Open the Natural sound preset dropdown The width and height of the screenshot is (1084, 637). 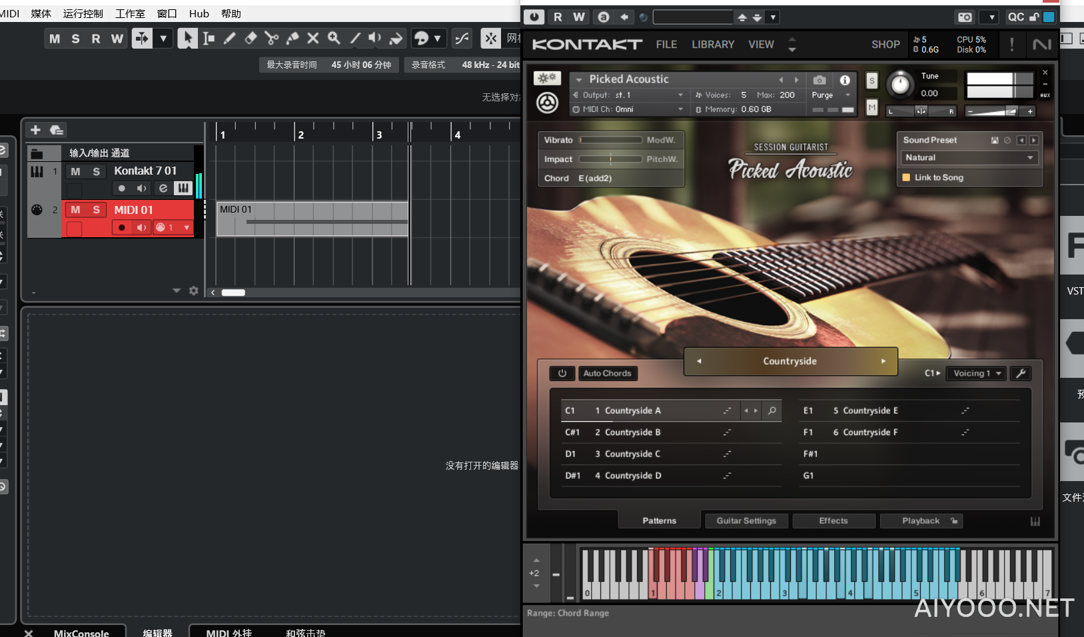(969, 158)
